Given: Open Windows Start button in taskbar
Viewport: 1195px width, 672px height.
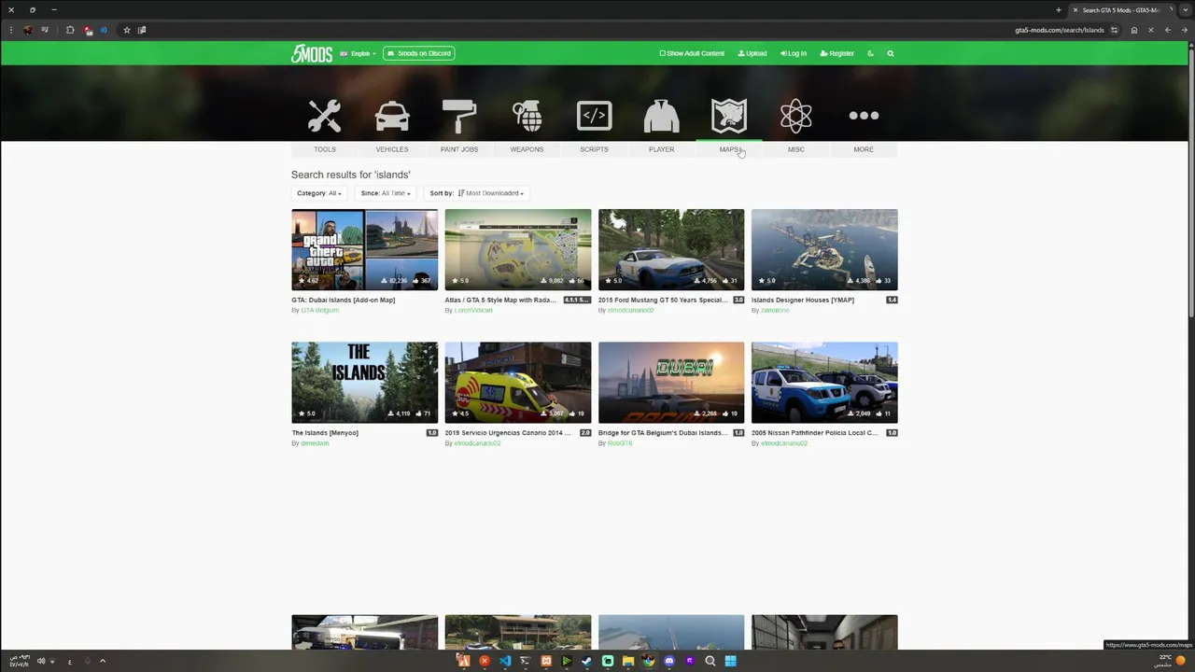Looking at the screenshot, I should [x=731, y=661].
